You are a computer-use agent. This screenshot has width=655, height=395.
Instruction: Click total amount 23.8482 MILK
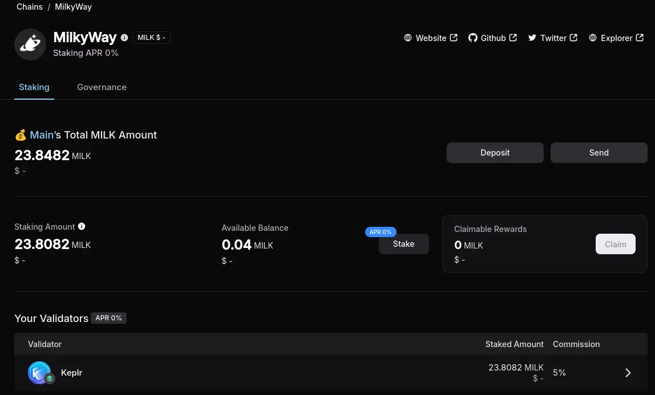52,155
